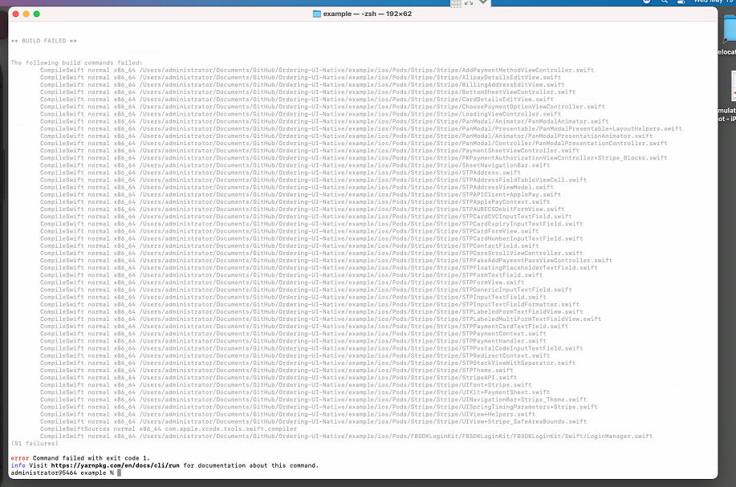Click the red 'error' label
The image size is (736, 487).
click(x=20, y=458)
